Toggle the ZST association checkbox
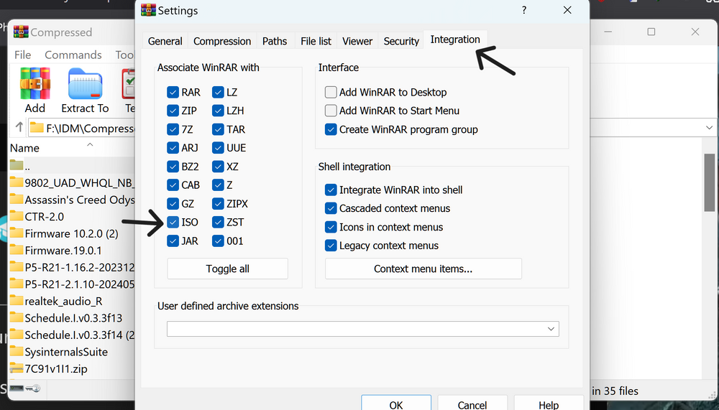 [x=218, y=222]
